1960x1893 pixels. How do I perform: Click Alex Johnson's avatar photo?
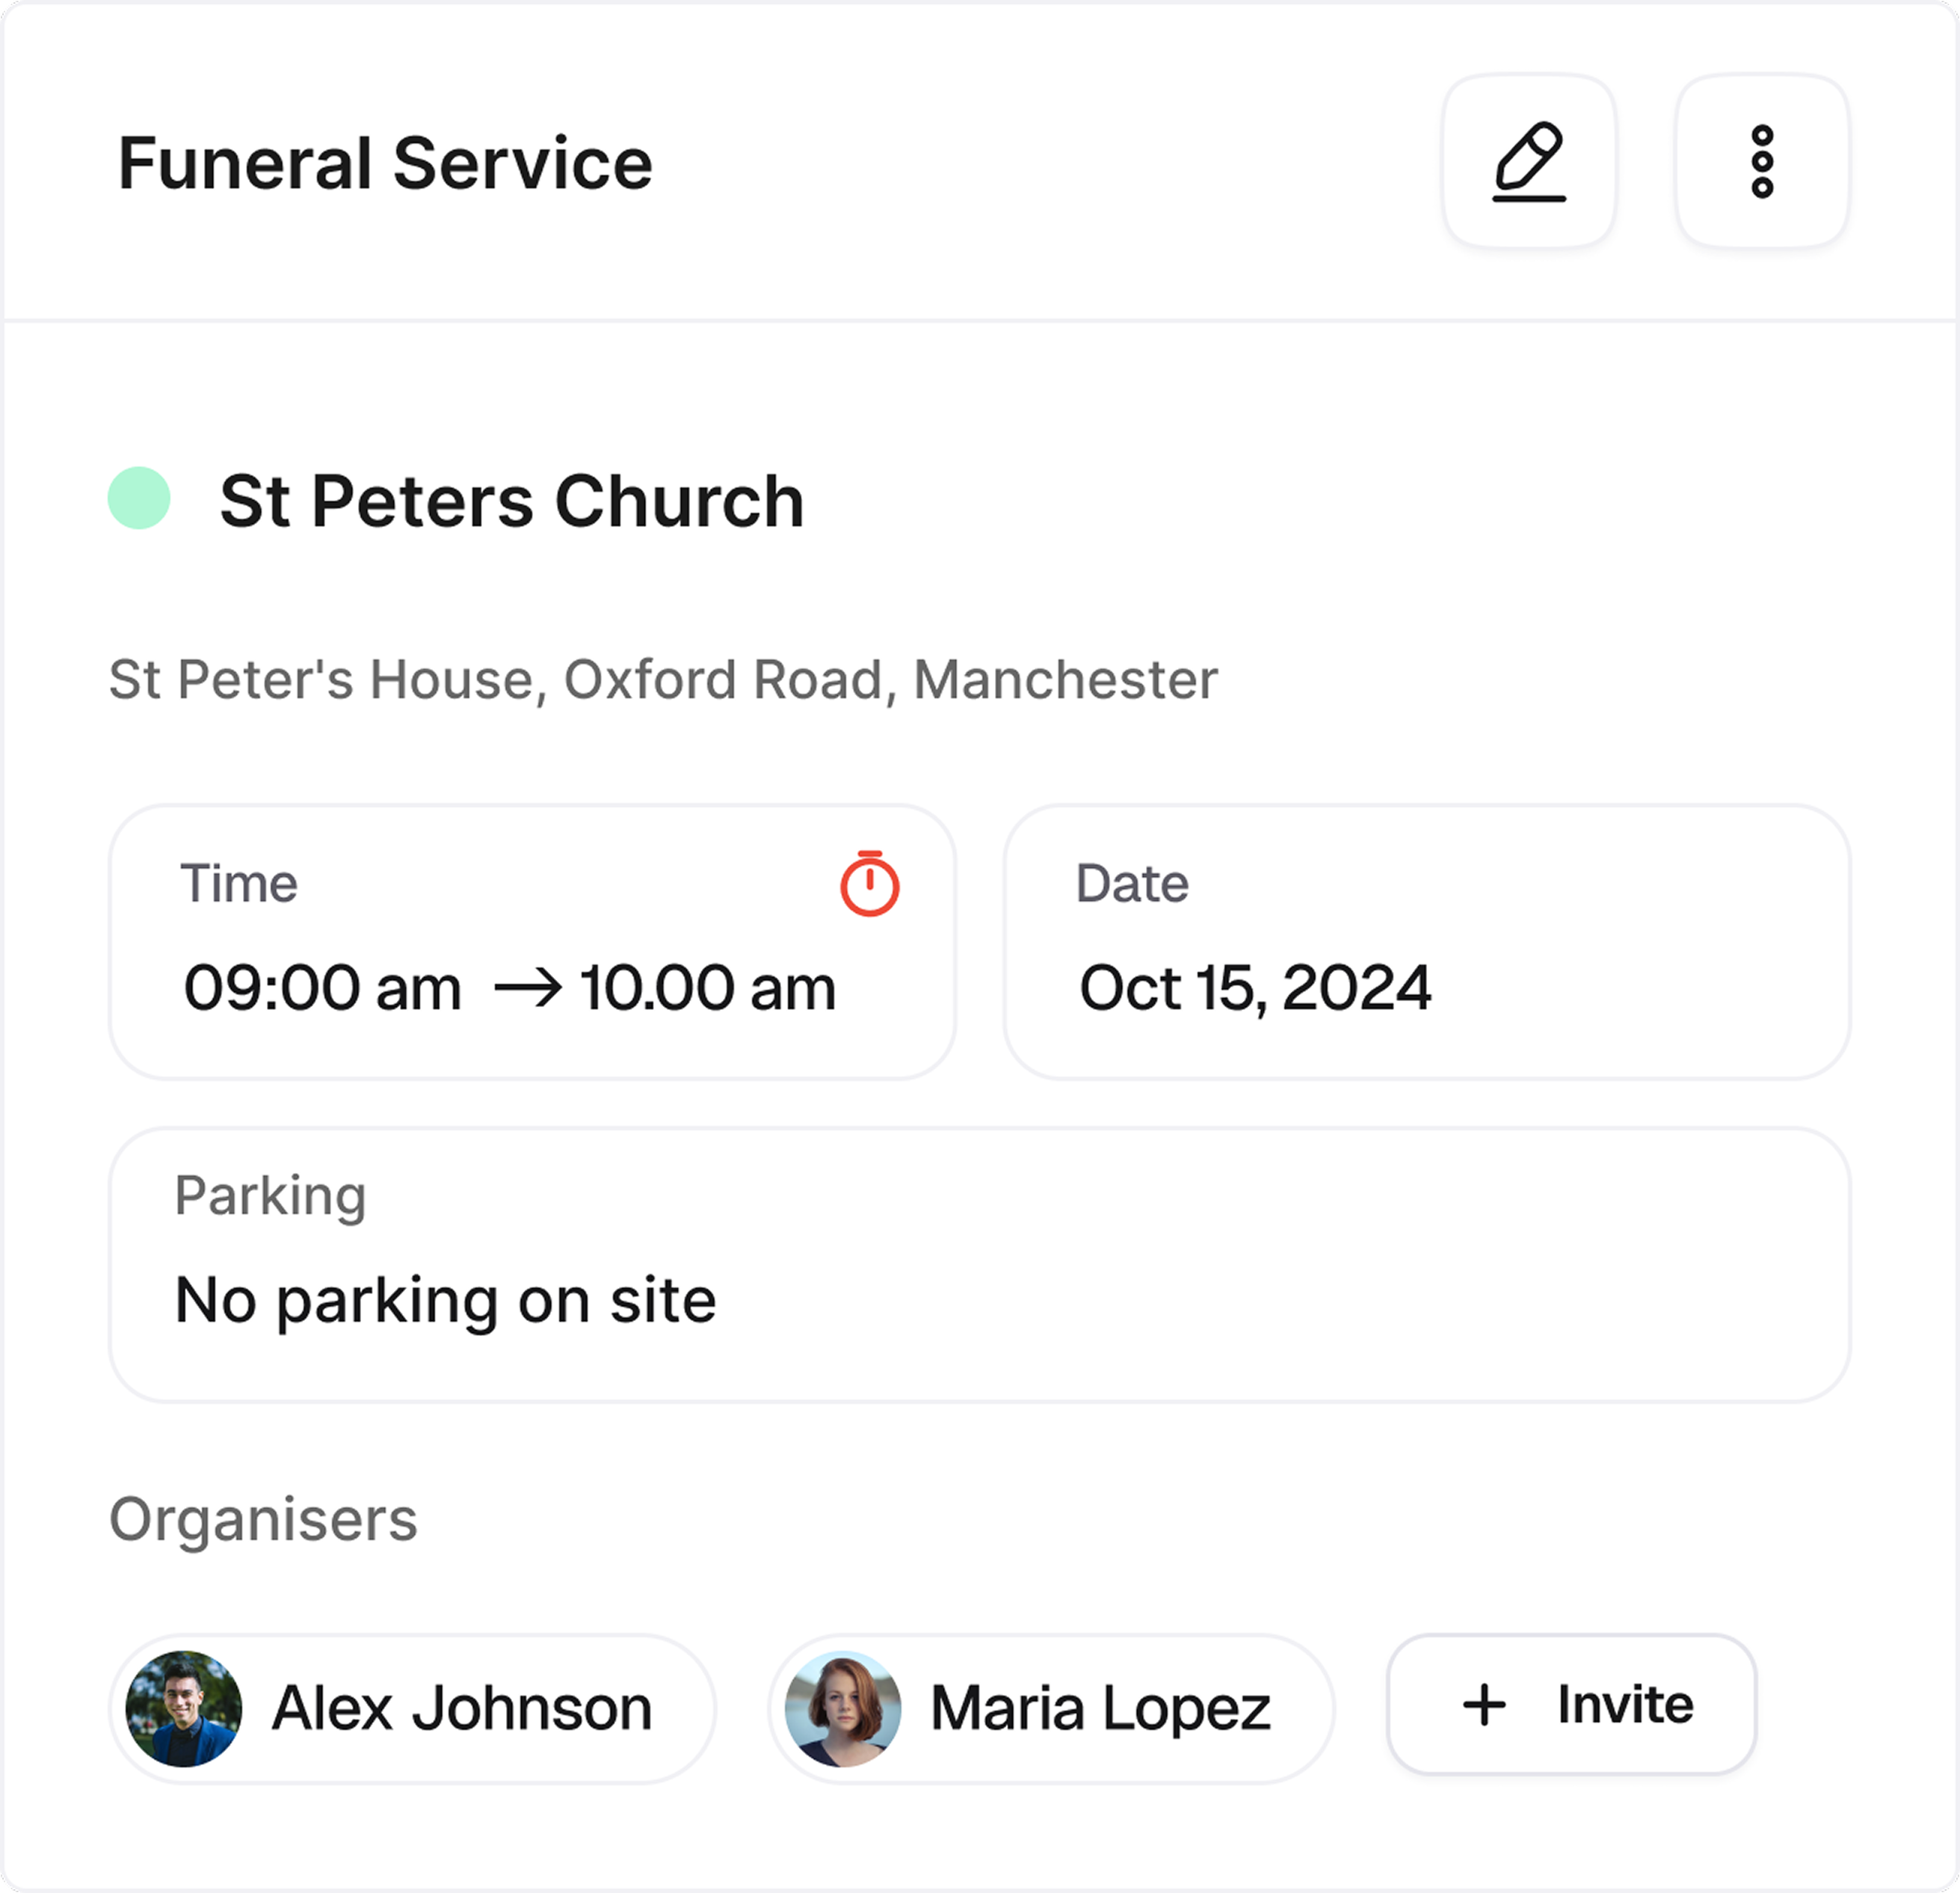point(184,1708)
